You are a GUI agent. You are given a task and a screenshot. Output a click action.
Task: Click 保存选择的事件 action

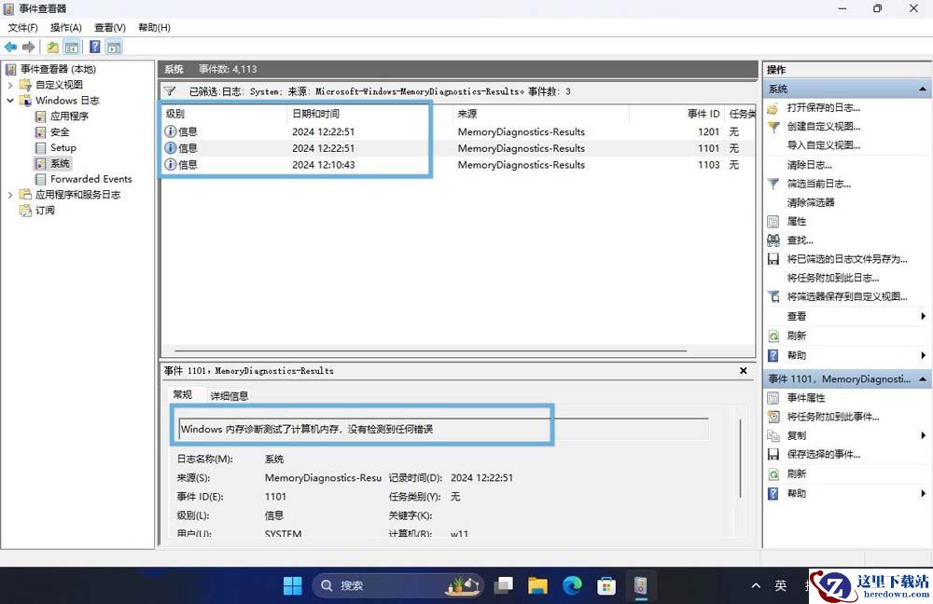coord(824,455)
